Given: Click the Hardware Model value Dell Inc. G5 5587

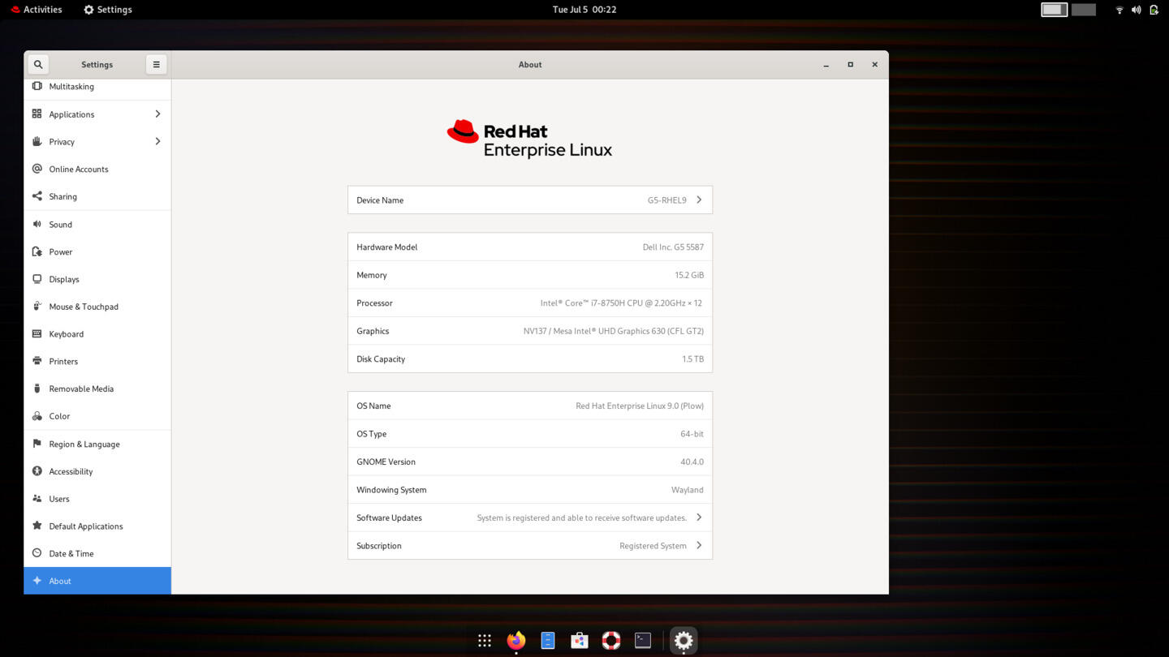Looking at the screenshot, I should pos(673,247).
